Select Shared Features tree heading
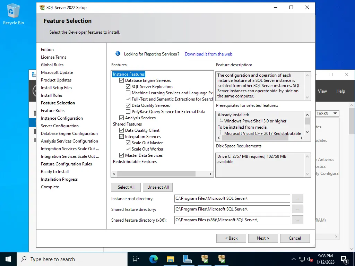355x266 pixels. tap(127, 124)
